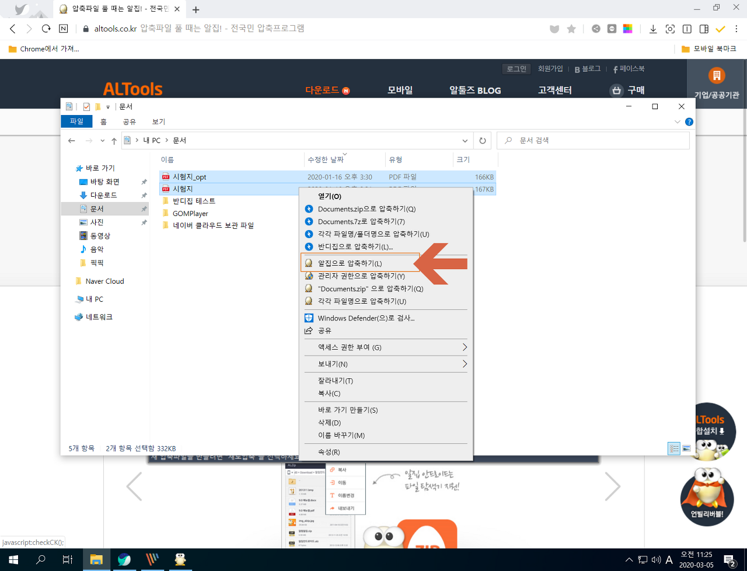The height and width of the screenshot is (571, 747).
Task: Open the Chrome에서 가져... bookmark folder
Action: [44, 49]
